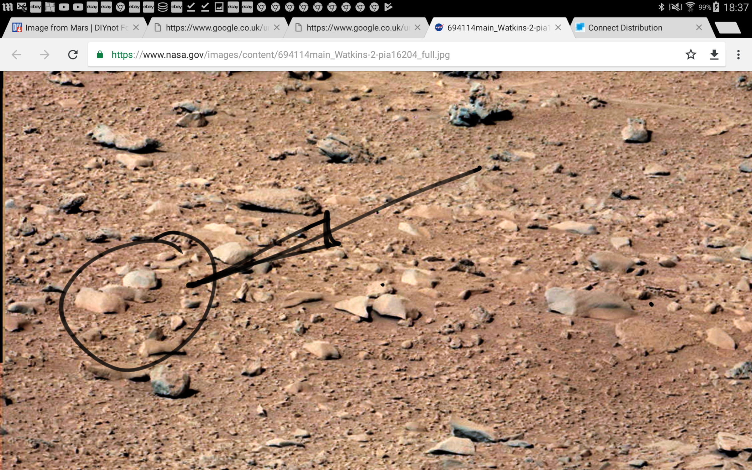Select the first google.co.uk tab

pos(216,28)
